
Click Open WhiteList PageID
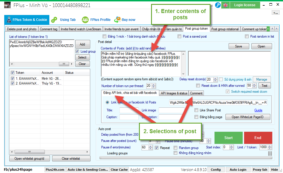[x=247, y=117]
